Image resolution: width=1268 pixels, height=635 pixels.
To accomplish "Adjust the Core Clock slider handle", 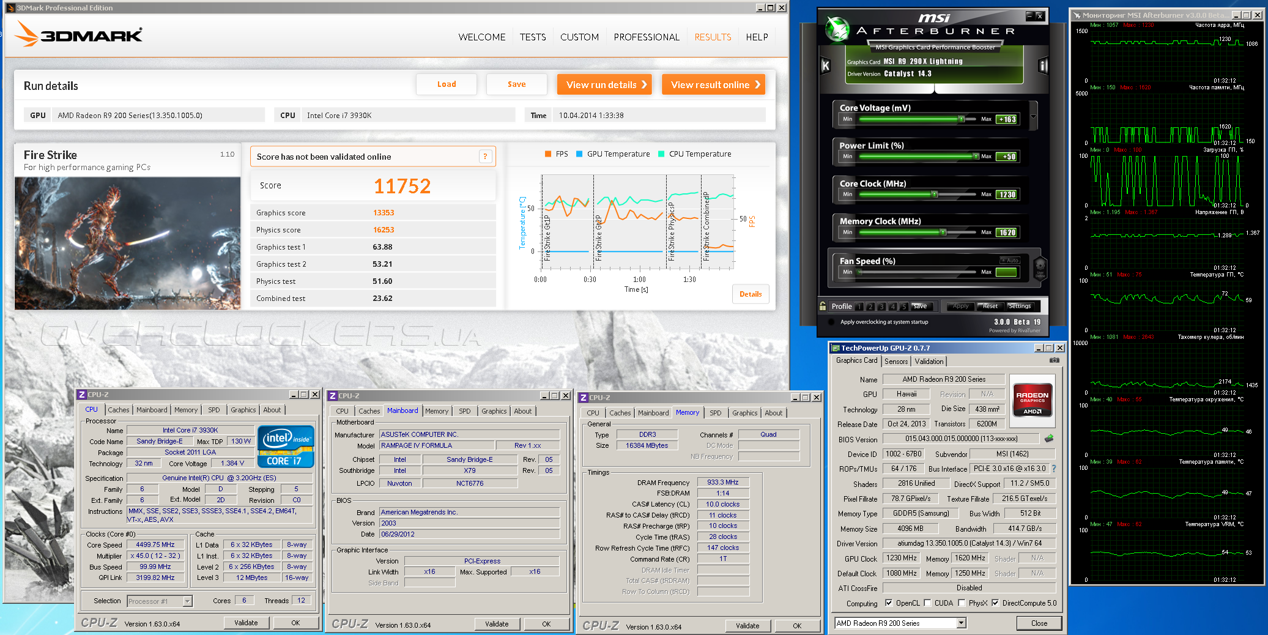I will [934, 194].
